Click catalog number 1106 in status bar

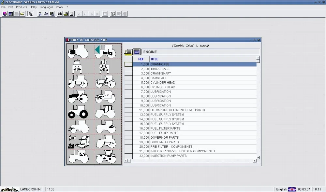coord(51,189)
